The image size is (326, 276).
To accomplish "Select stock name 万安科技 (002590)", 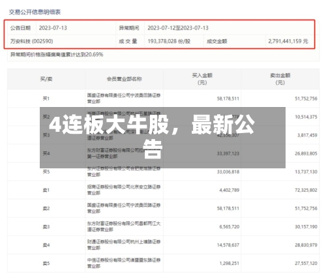I will 32,41.
